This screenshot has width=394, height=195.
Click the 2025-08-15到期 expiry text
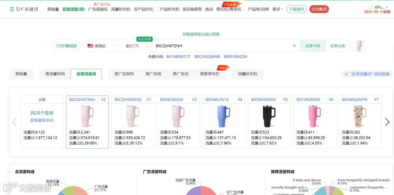tap(377, 12)
